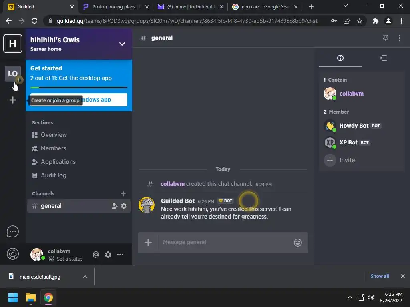Click the Invite plus circle icon
Viewport: 410px width, 307px height.
tap(330, 160)
